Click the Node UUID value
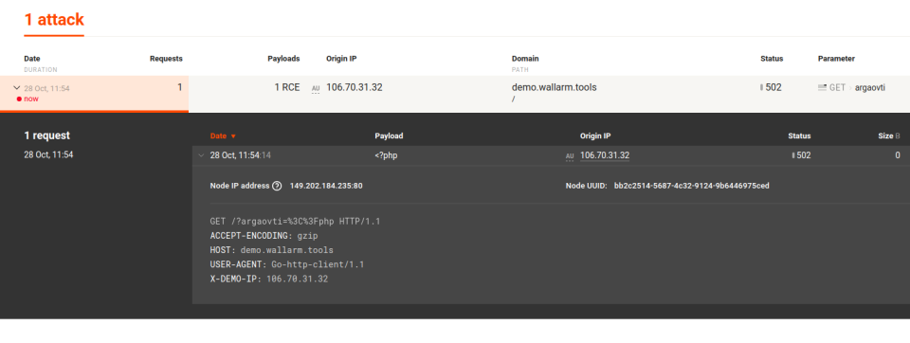The width and height of the screenshot is (910, 343). point(692,186)
